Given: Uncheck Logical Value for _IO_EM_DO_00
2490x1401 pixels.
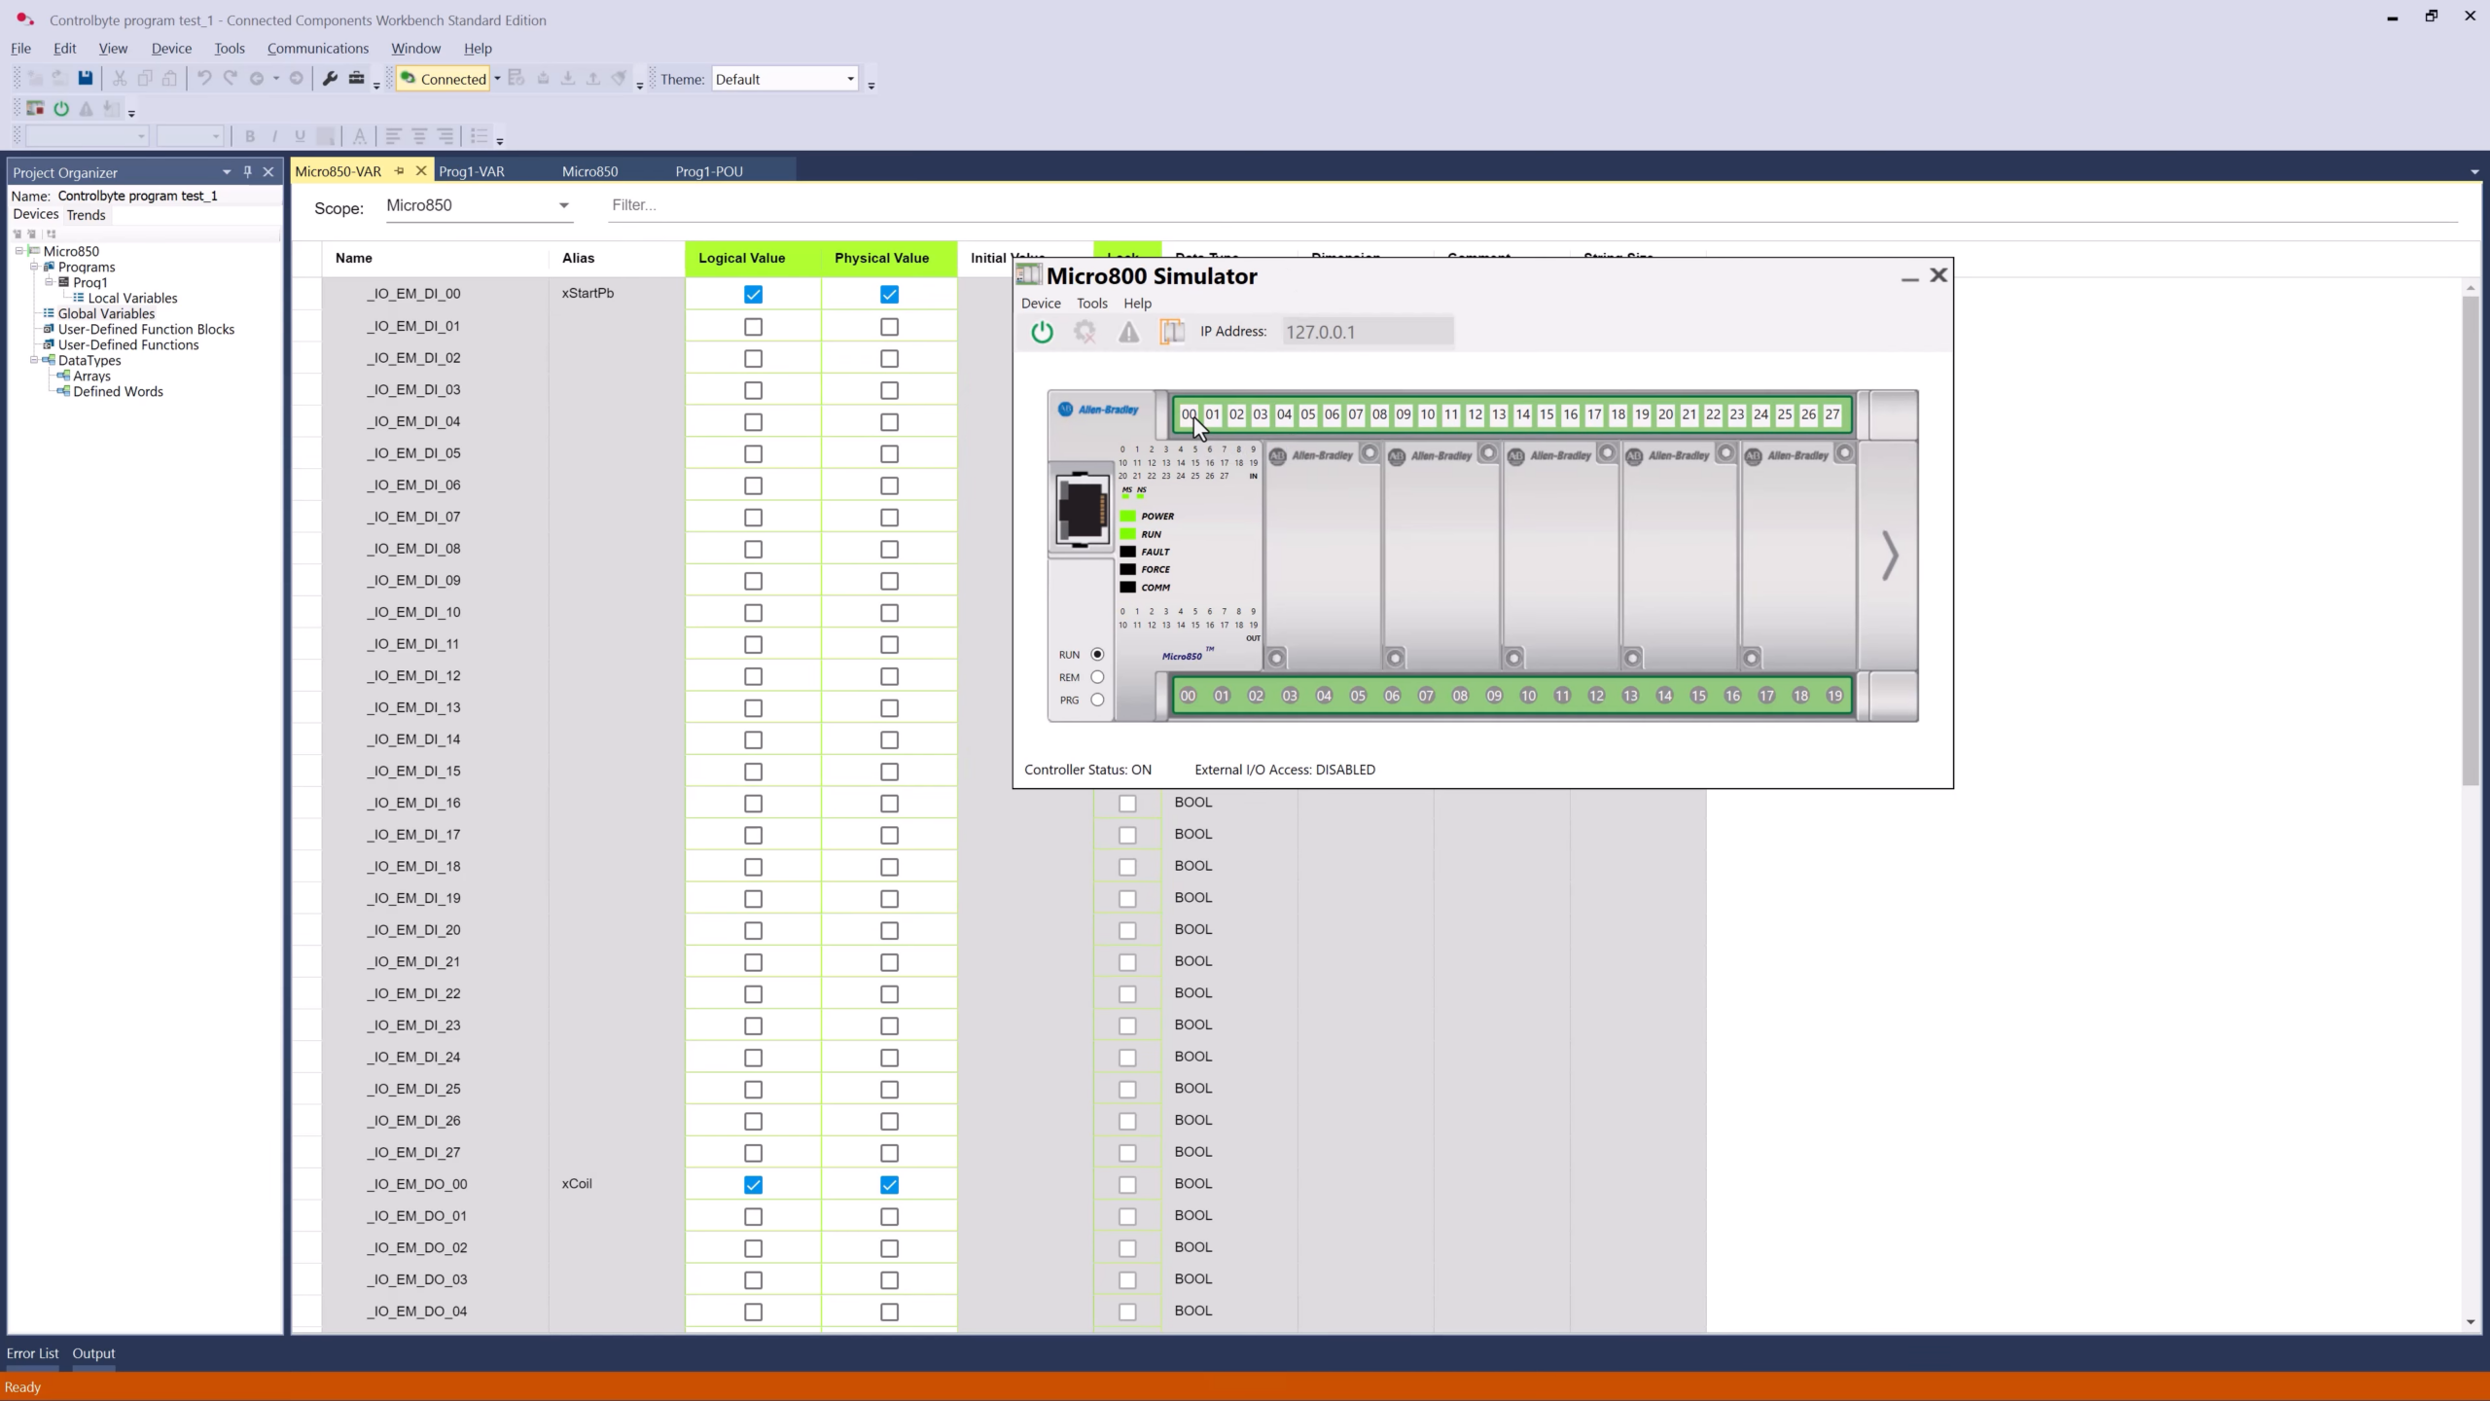Looking at the screenshot, I should click(x=753, y=1185).
